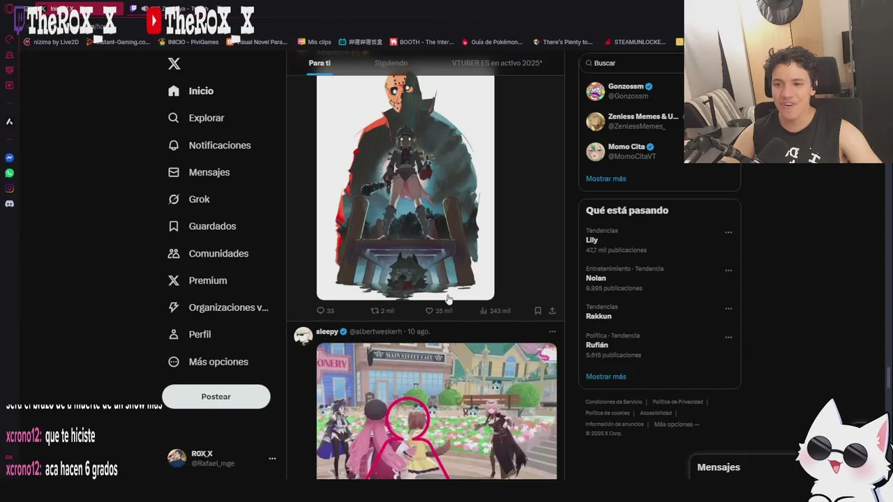
Task: Click Momo Cita avatar image
Action: click(x=595, y=152)
